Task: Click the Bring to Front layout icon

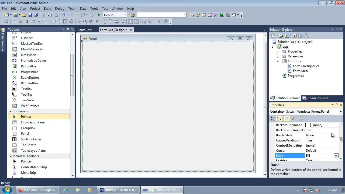Action: [x=144, y=22]
